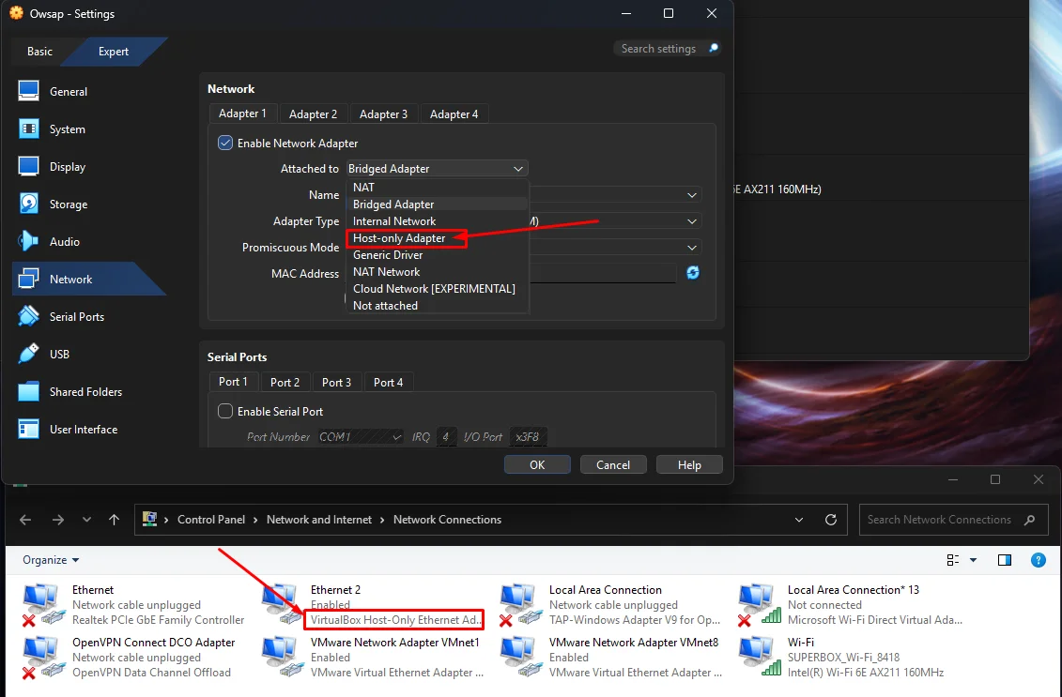Go up one level in Control Panel

[114, 520]
